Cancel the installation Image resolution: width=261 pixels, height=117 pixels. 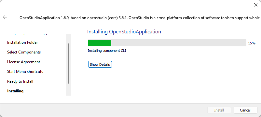point(245,110)
